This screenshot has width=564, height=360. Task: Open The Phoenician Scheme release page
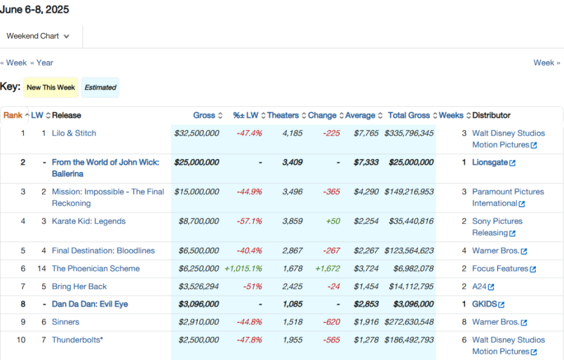[96, 268]
